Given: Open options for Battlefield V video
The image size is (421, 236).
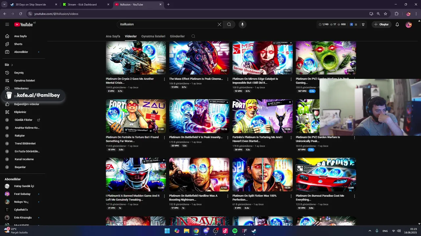Looking at the screenshot, I should point(228,137).
